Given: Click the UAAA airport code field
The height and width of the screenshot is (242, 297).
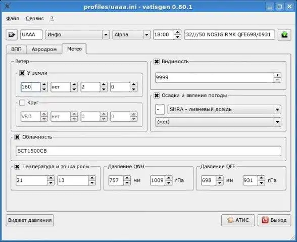Looking at the screenshot, I should [31, 35].
